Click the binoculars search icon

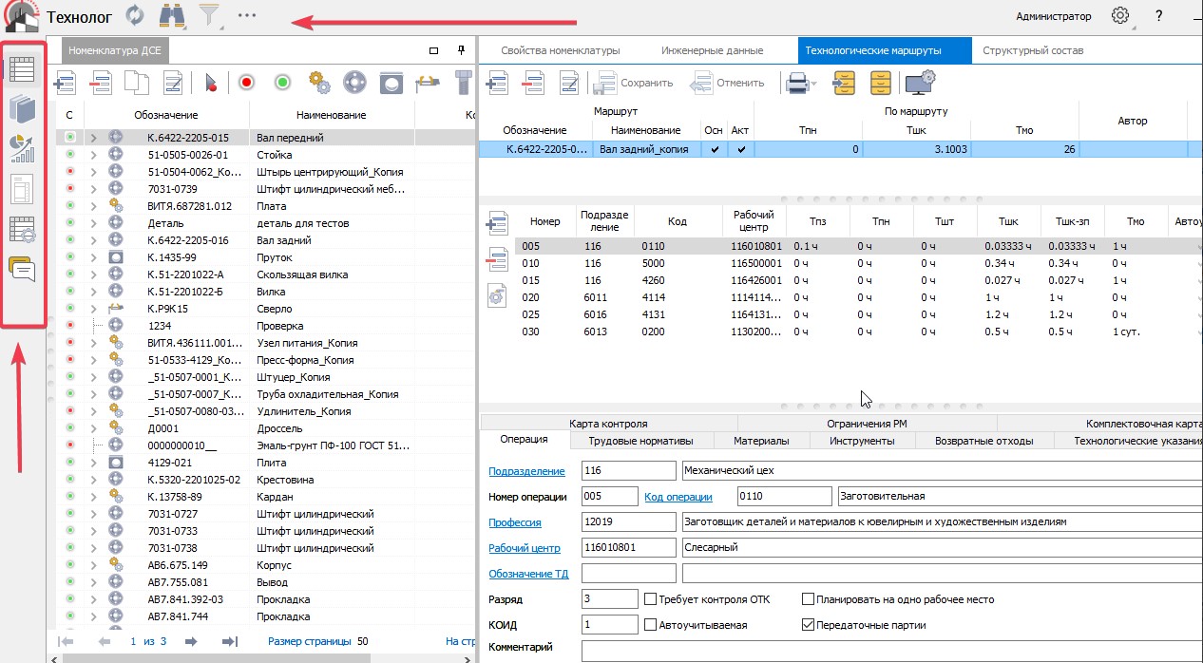pos(172,16)
